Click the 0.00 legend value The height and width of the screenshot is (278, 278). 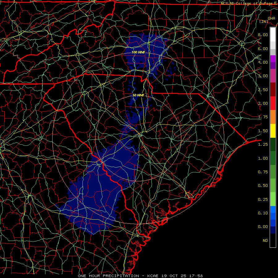(x=263, y=227)
